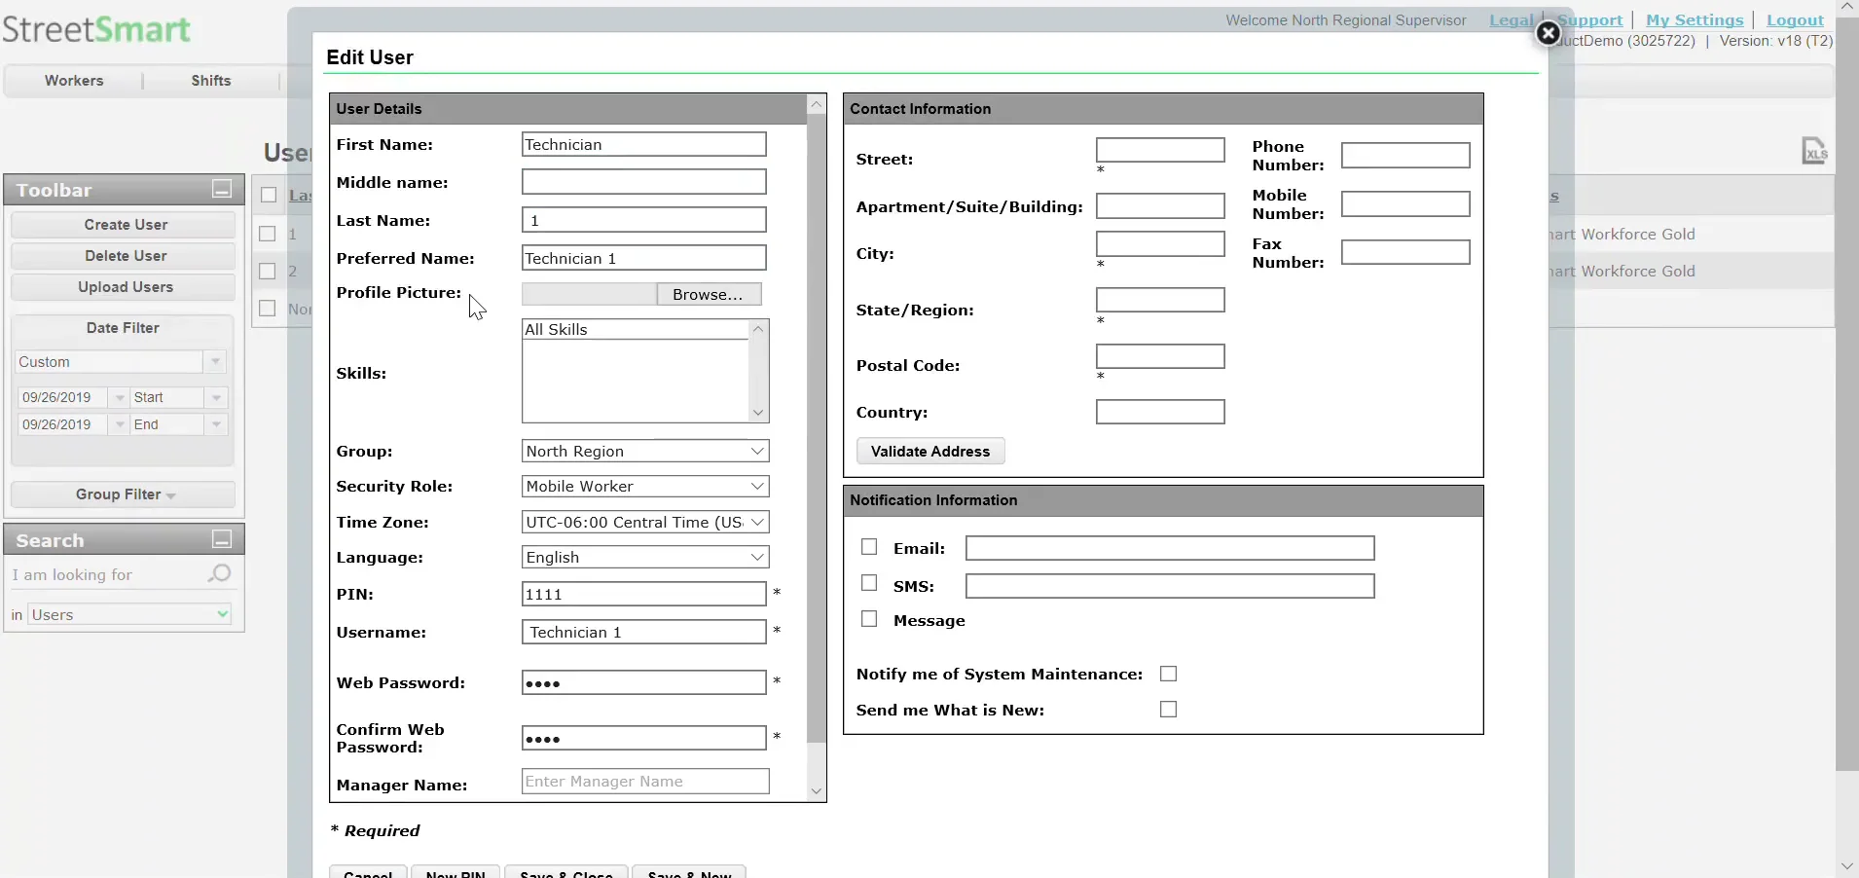
Task: Focus the First Name field
Action: [x=644, y=144]
